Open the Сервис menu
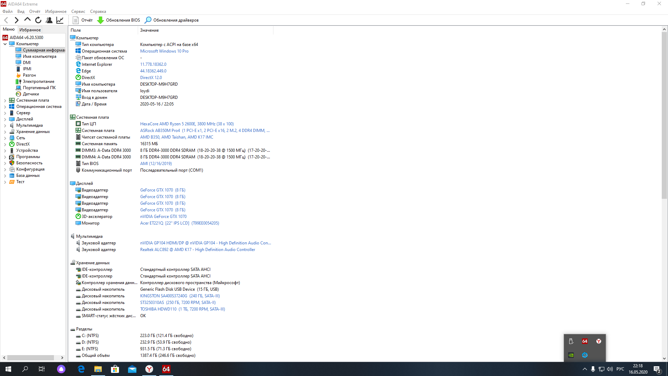Screen dimensions: 668x376 tap(78, 11)
